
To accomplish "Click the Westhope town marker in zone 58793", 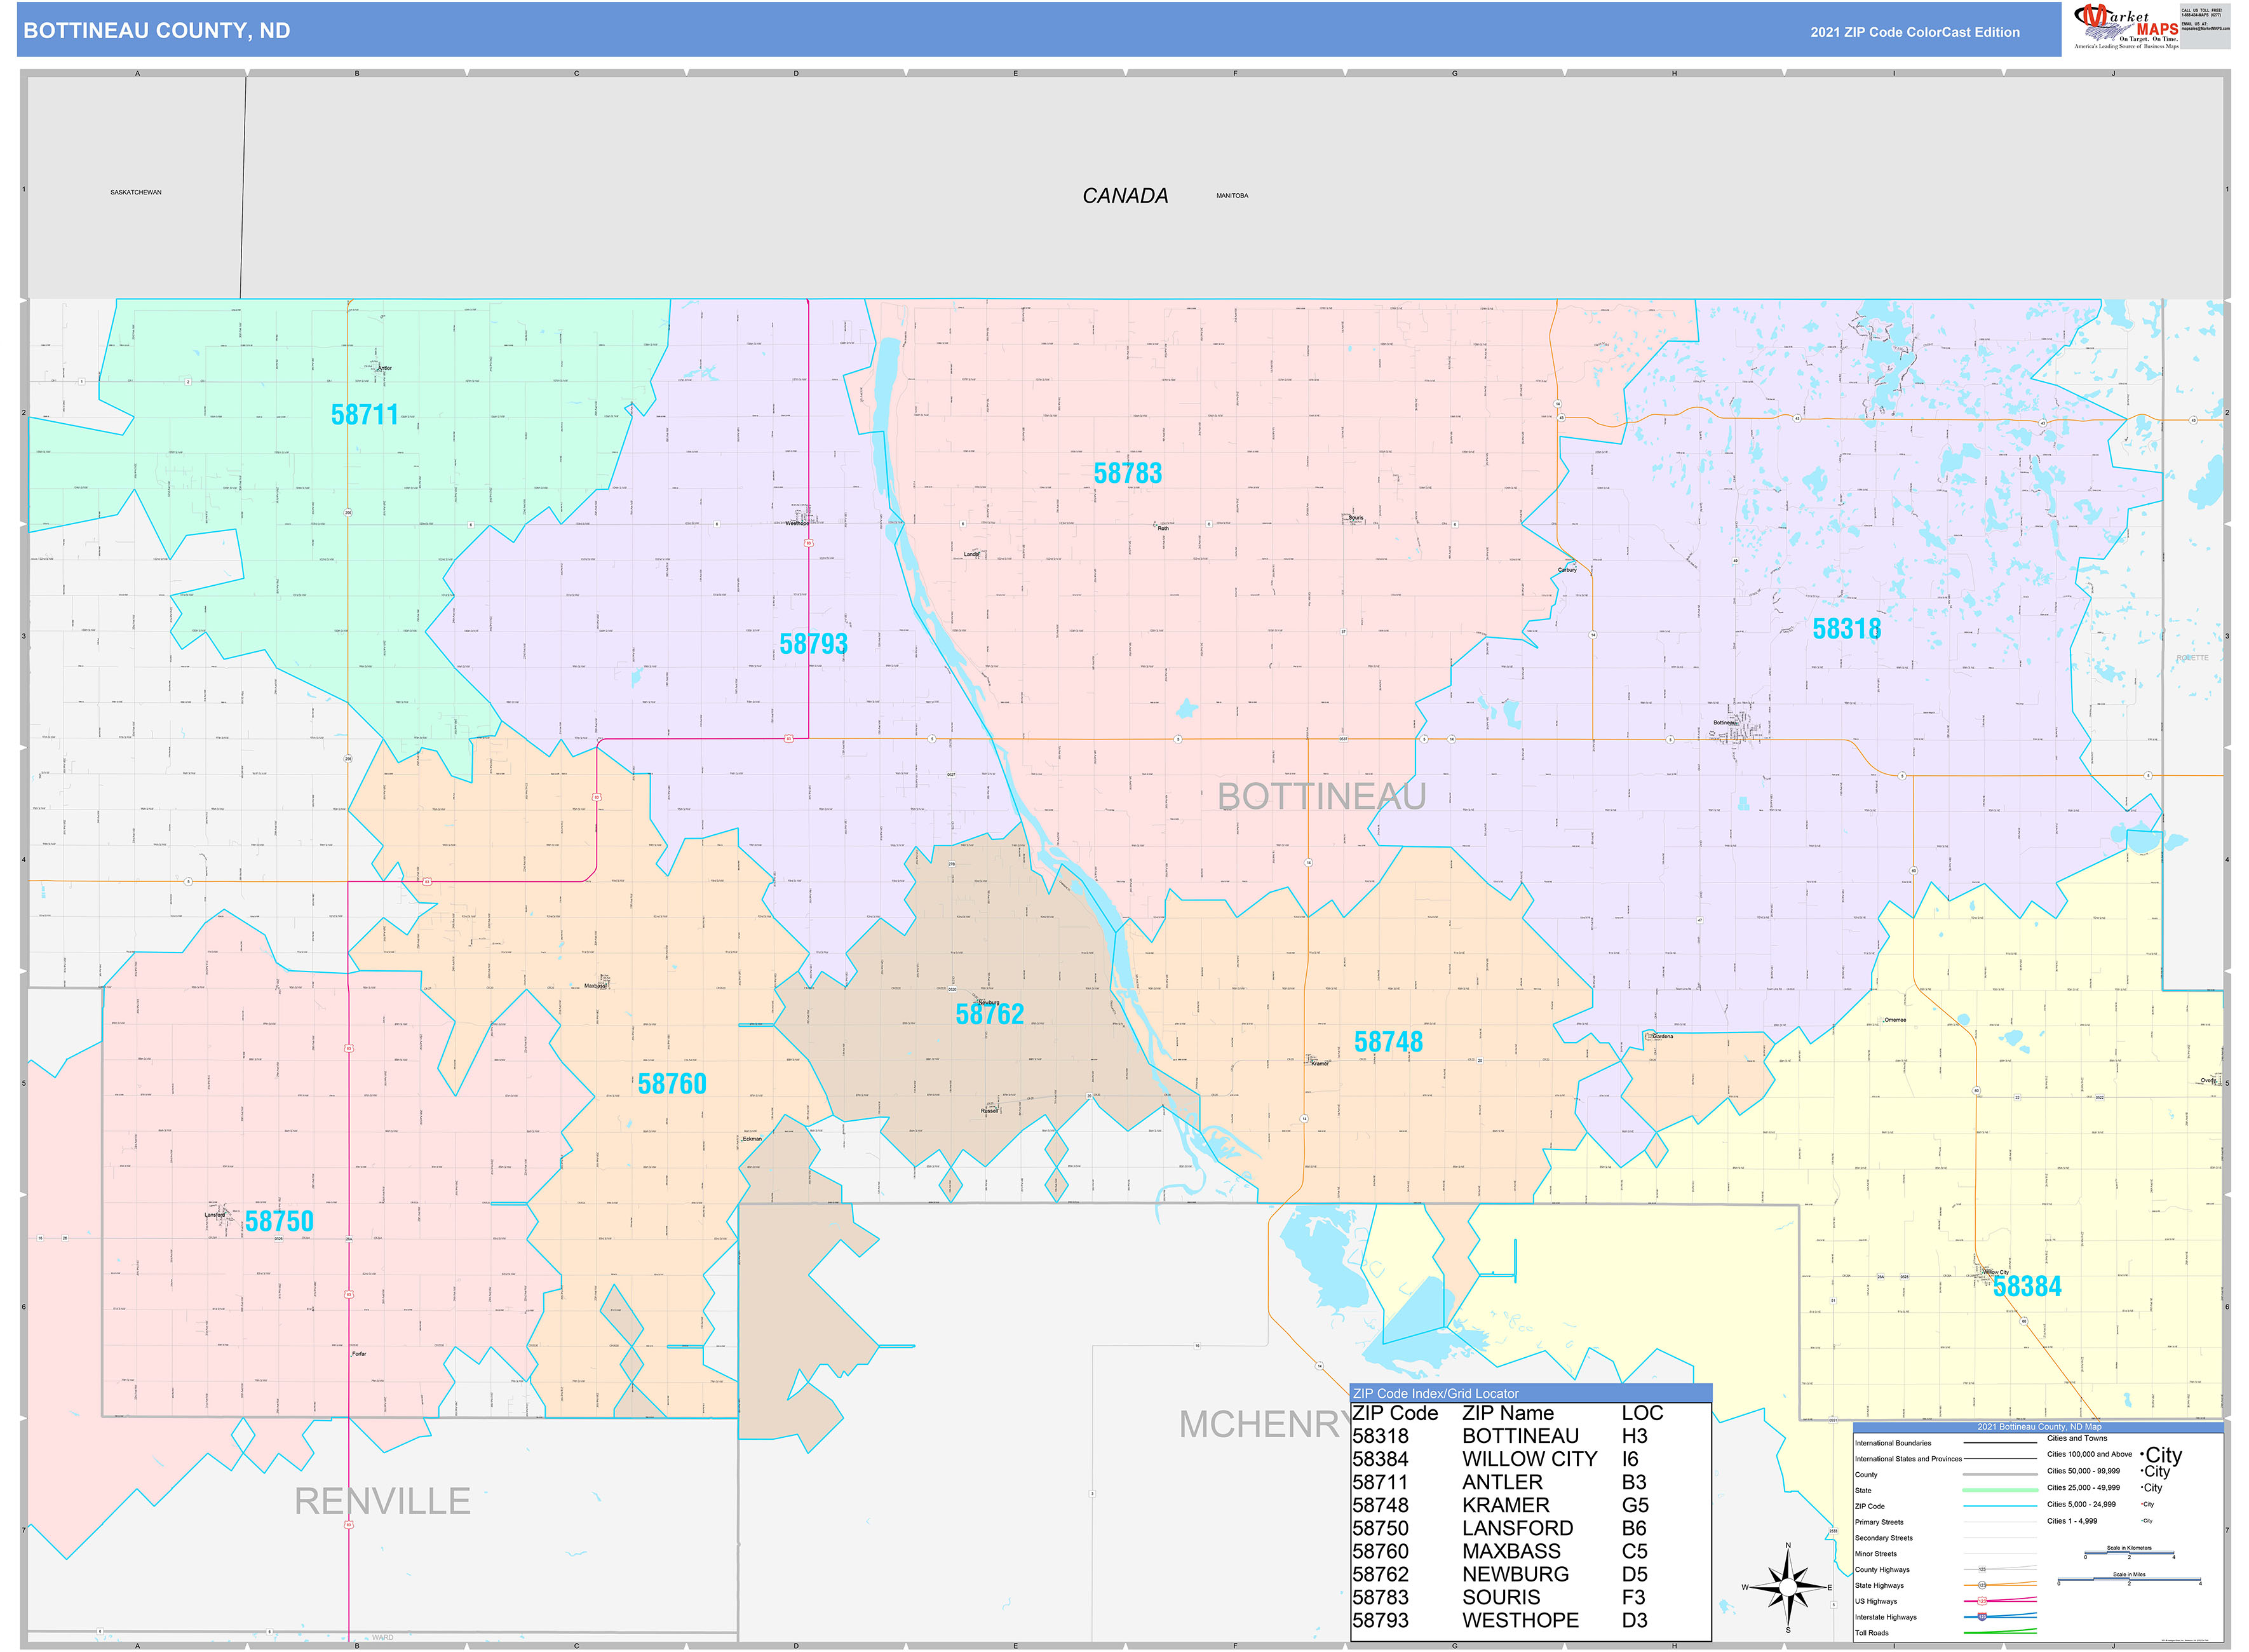I will 802,520.
